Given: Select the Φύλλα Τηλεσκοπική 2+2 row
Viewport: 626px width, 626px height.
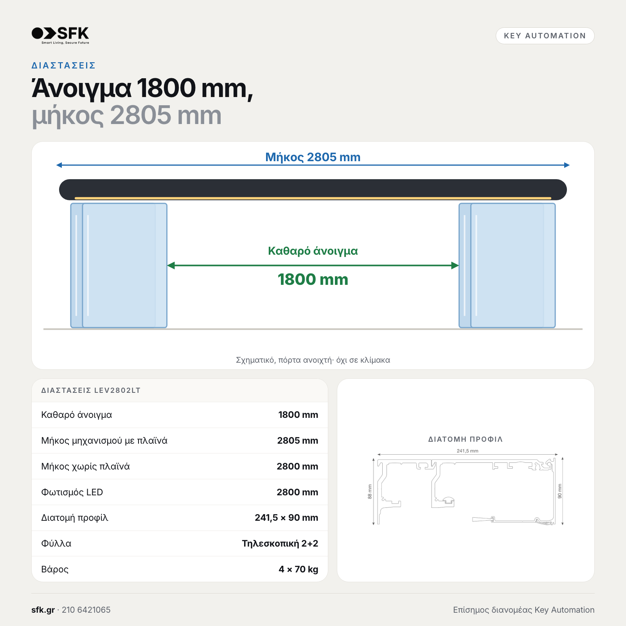Looking at the screenshot, I should tap(180, 543).
